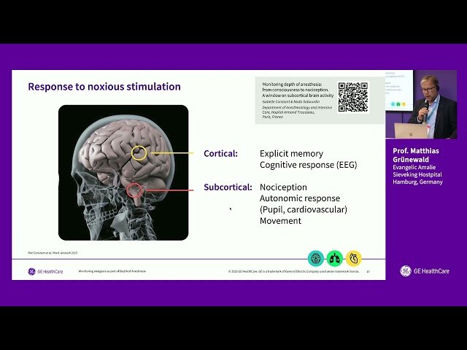This screenshot has height=350, width=467.
Task: Click the 'Nociception' text
Action: click(283, 187)
